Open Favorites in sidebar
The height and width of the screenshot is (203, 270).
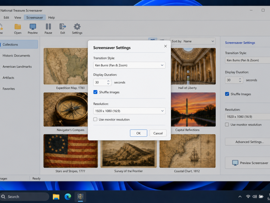(x=9, y=89)
